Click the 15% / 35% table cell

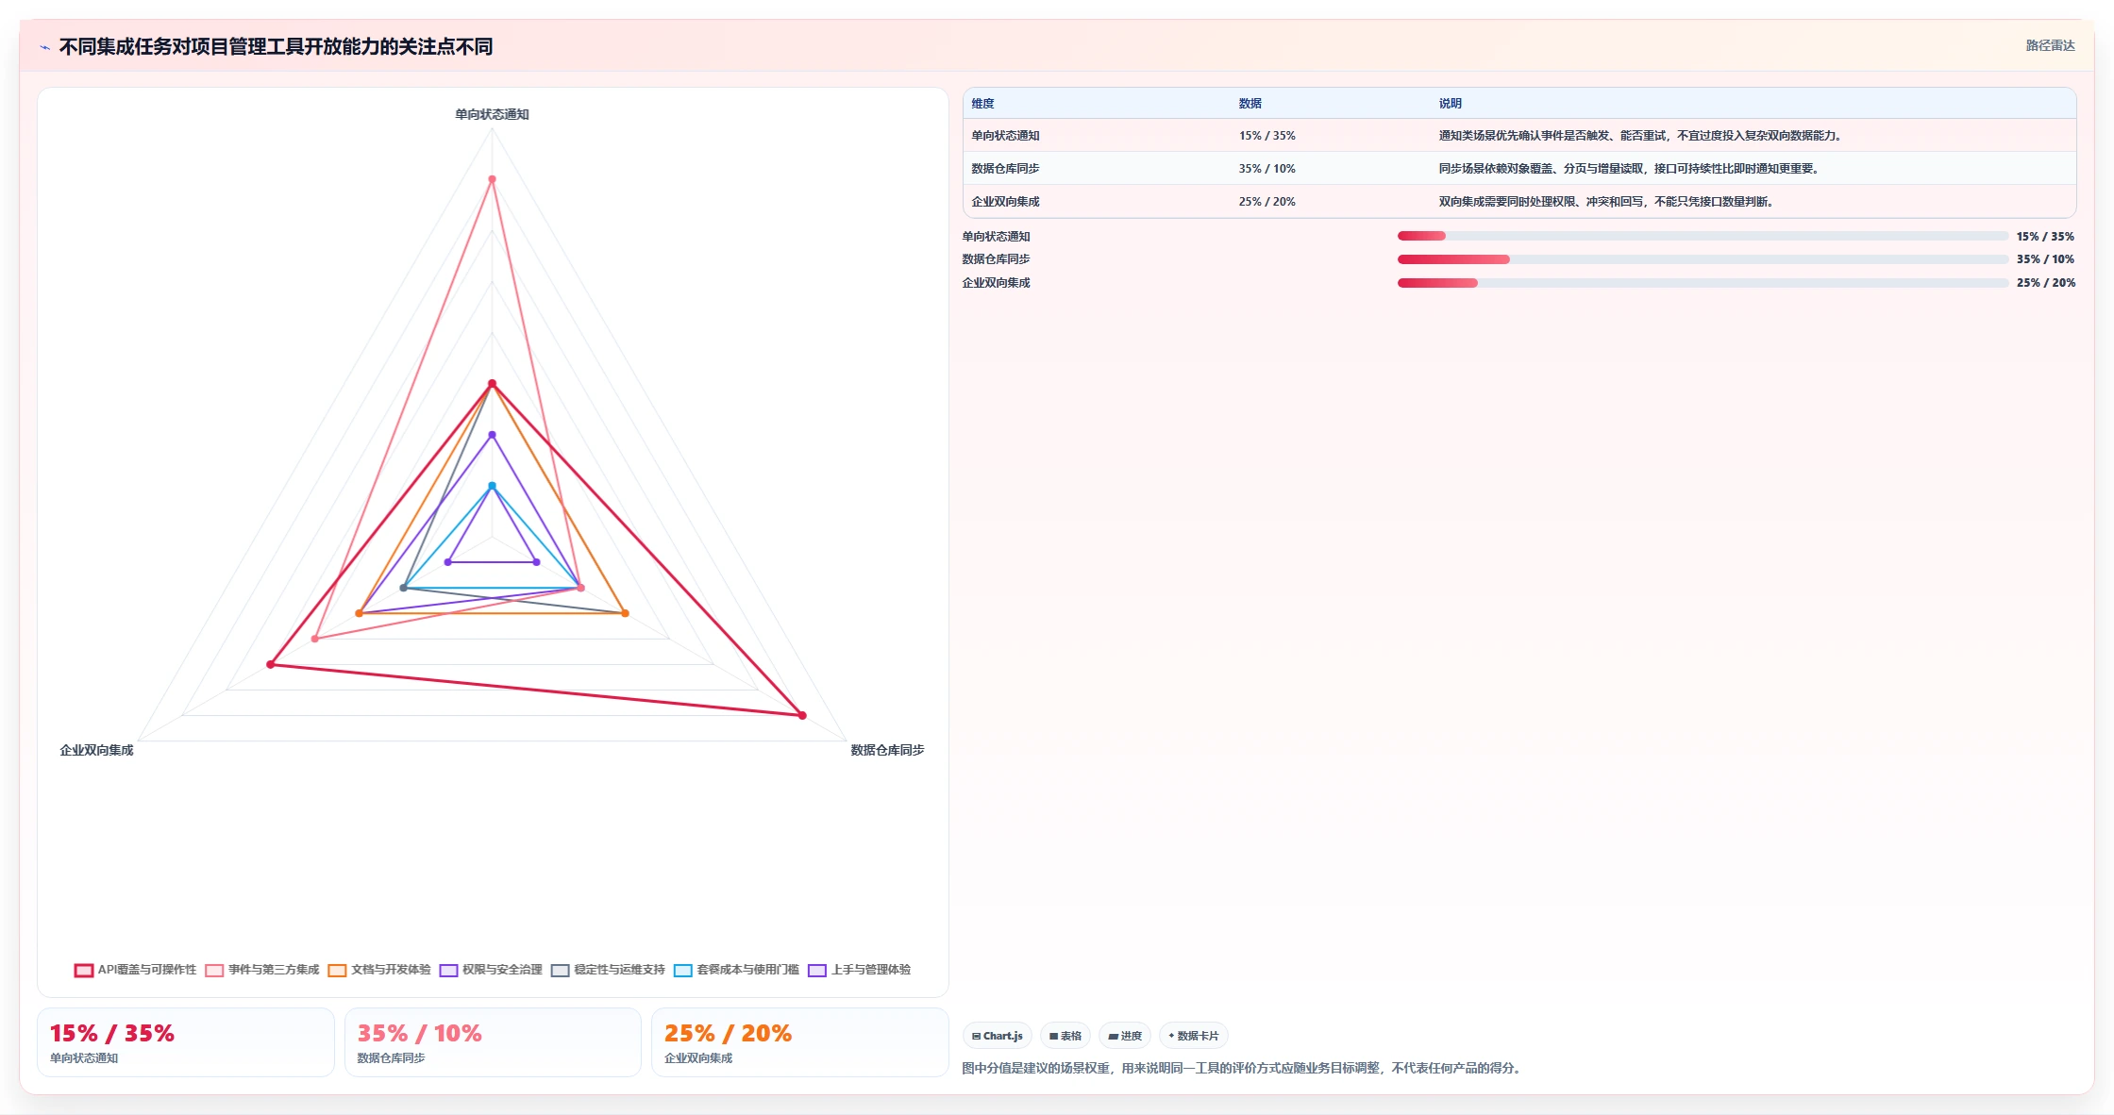pyautogui.click(x=1267, y=136)
